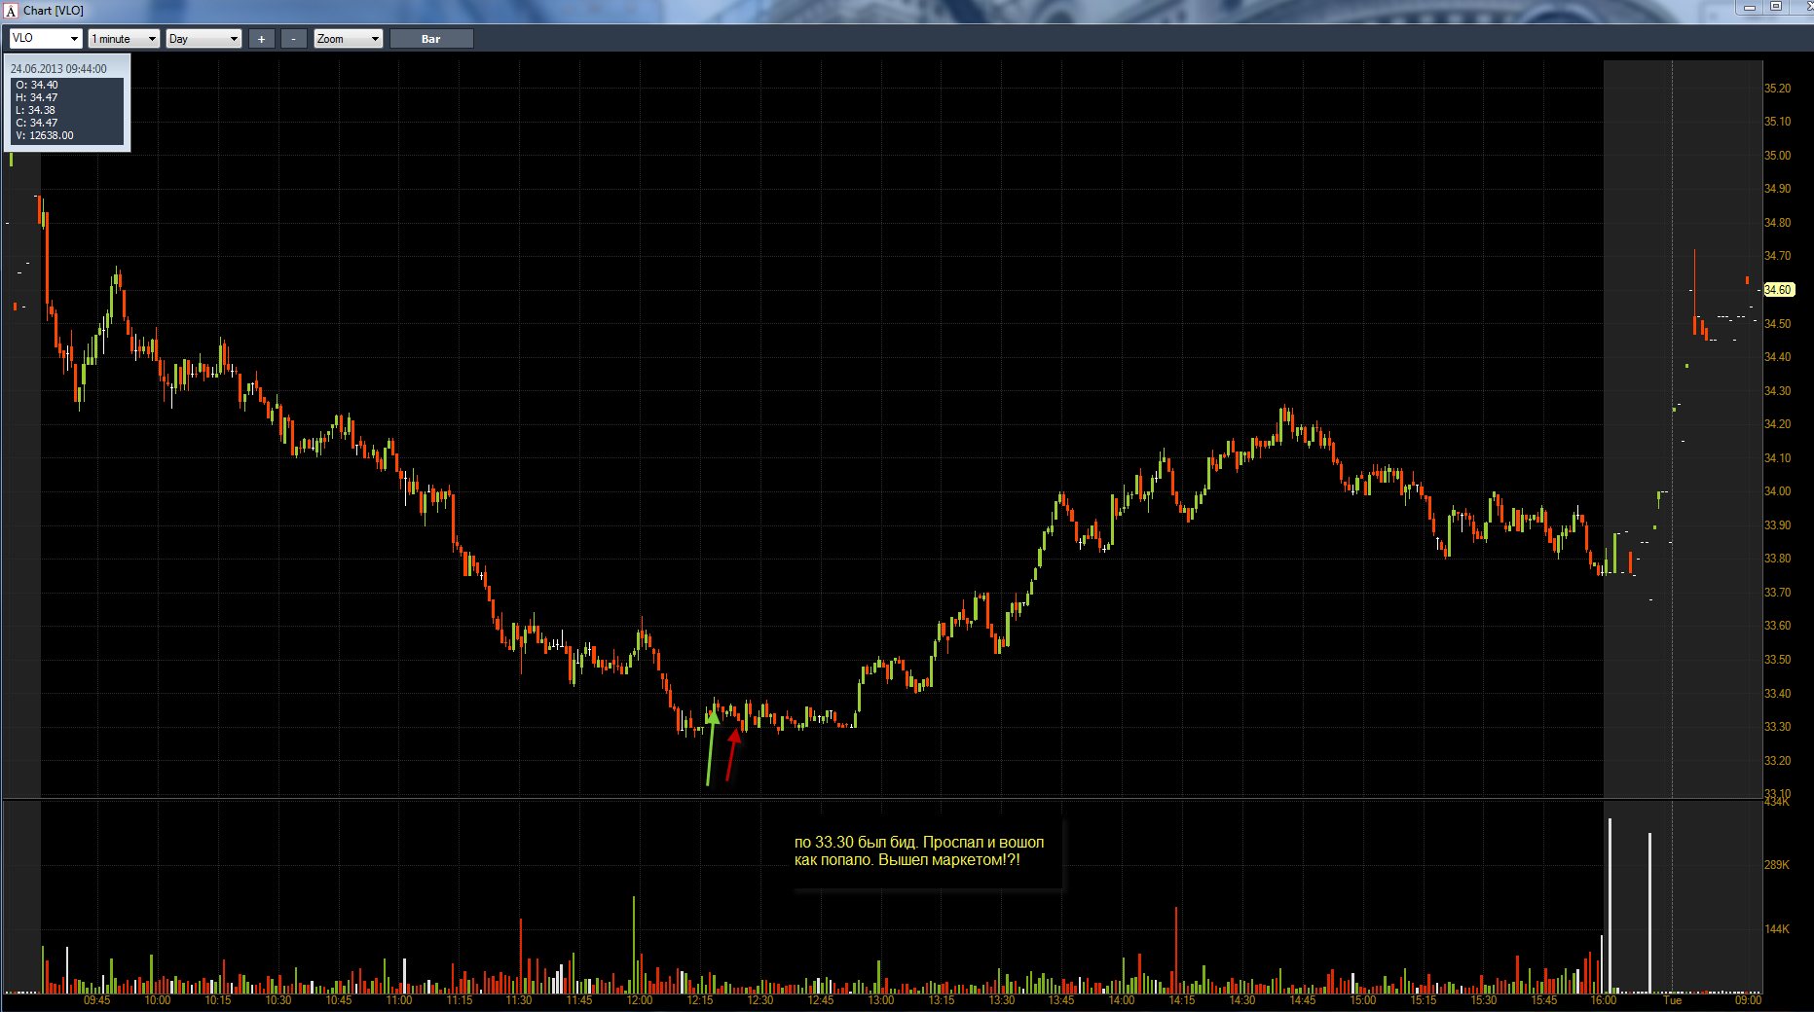Click the 33.30 price axis label

point(1777,727)
